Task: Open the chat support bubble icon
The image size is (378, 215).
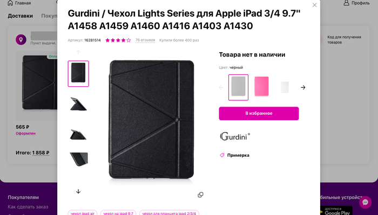Action: 365,202
